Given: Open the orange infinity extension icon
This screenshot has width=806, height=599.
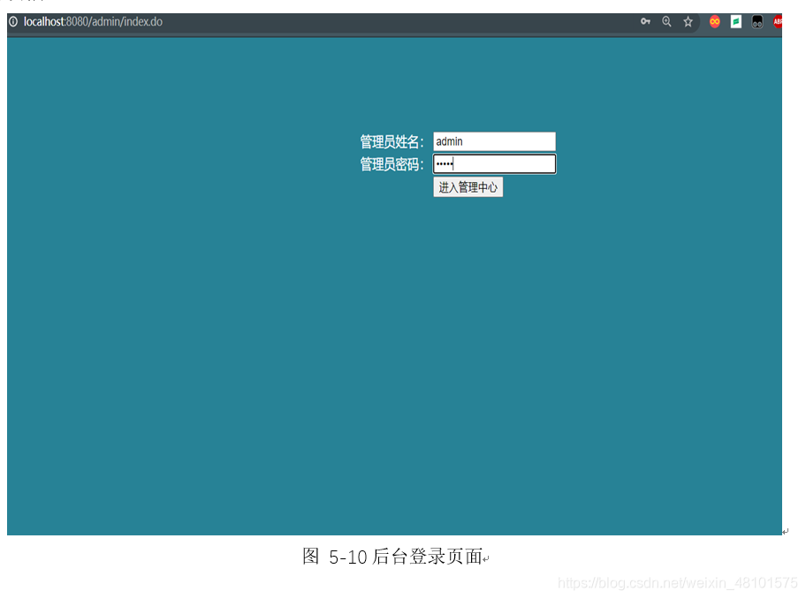Looking at the screenshot, I should pyautogui.click(x=714, y=21).
